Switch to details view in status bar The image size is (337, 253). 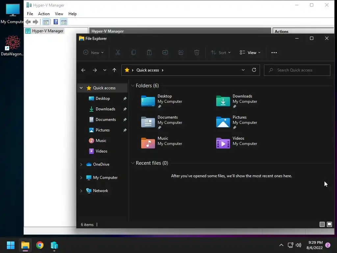(x=322, y=224)
